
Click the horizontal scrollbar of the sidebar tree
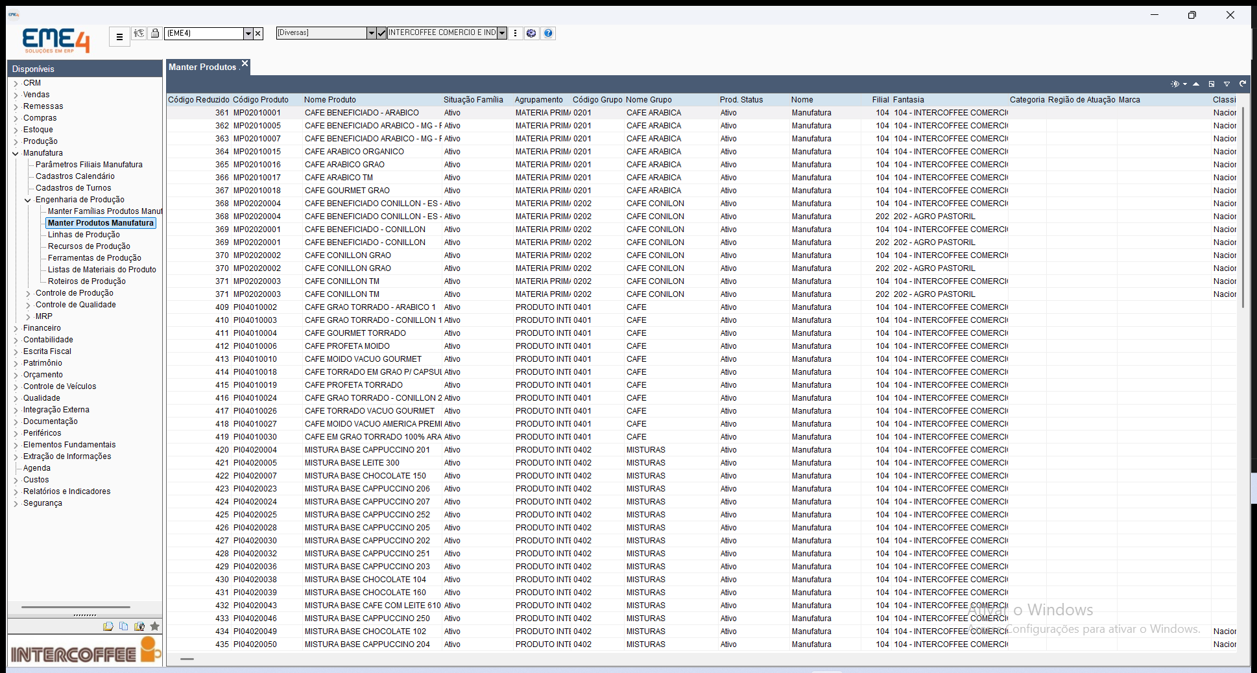point(76,608)
